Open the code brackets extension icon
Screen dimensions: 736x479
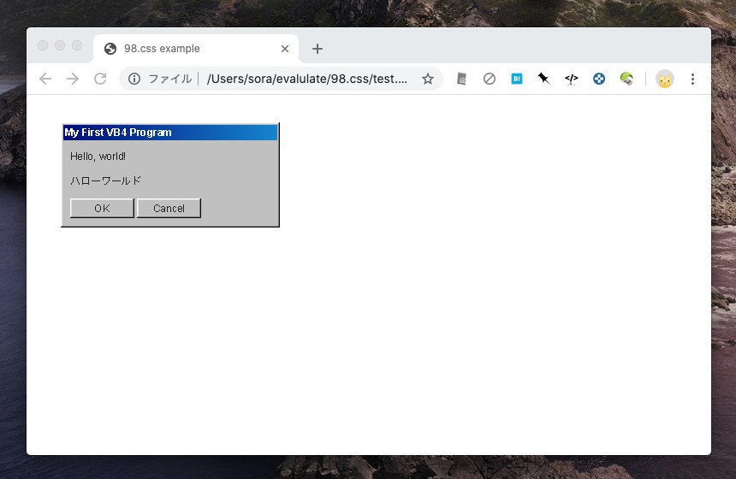point(571,79)
